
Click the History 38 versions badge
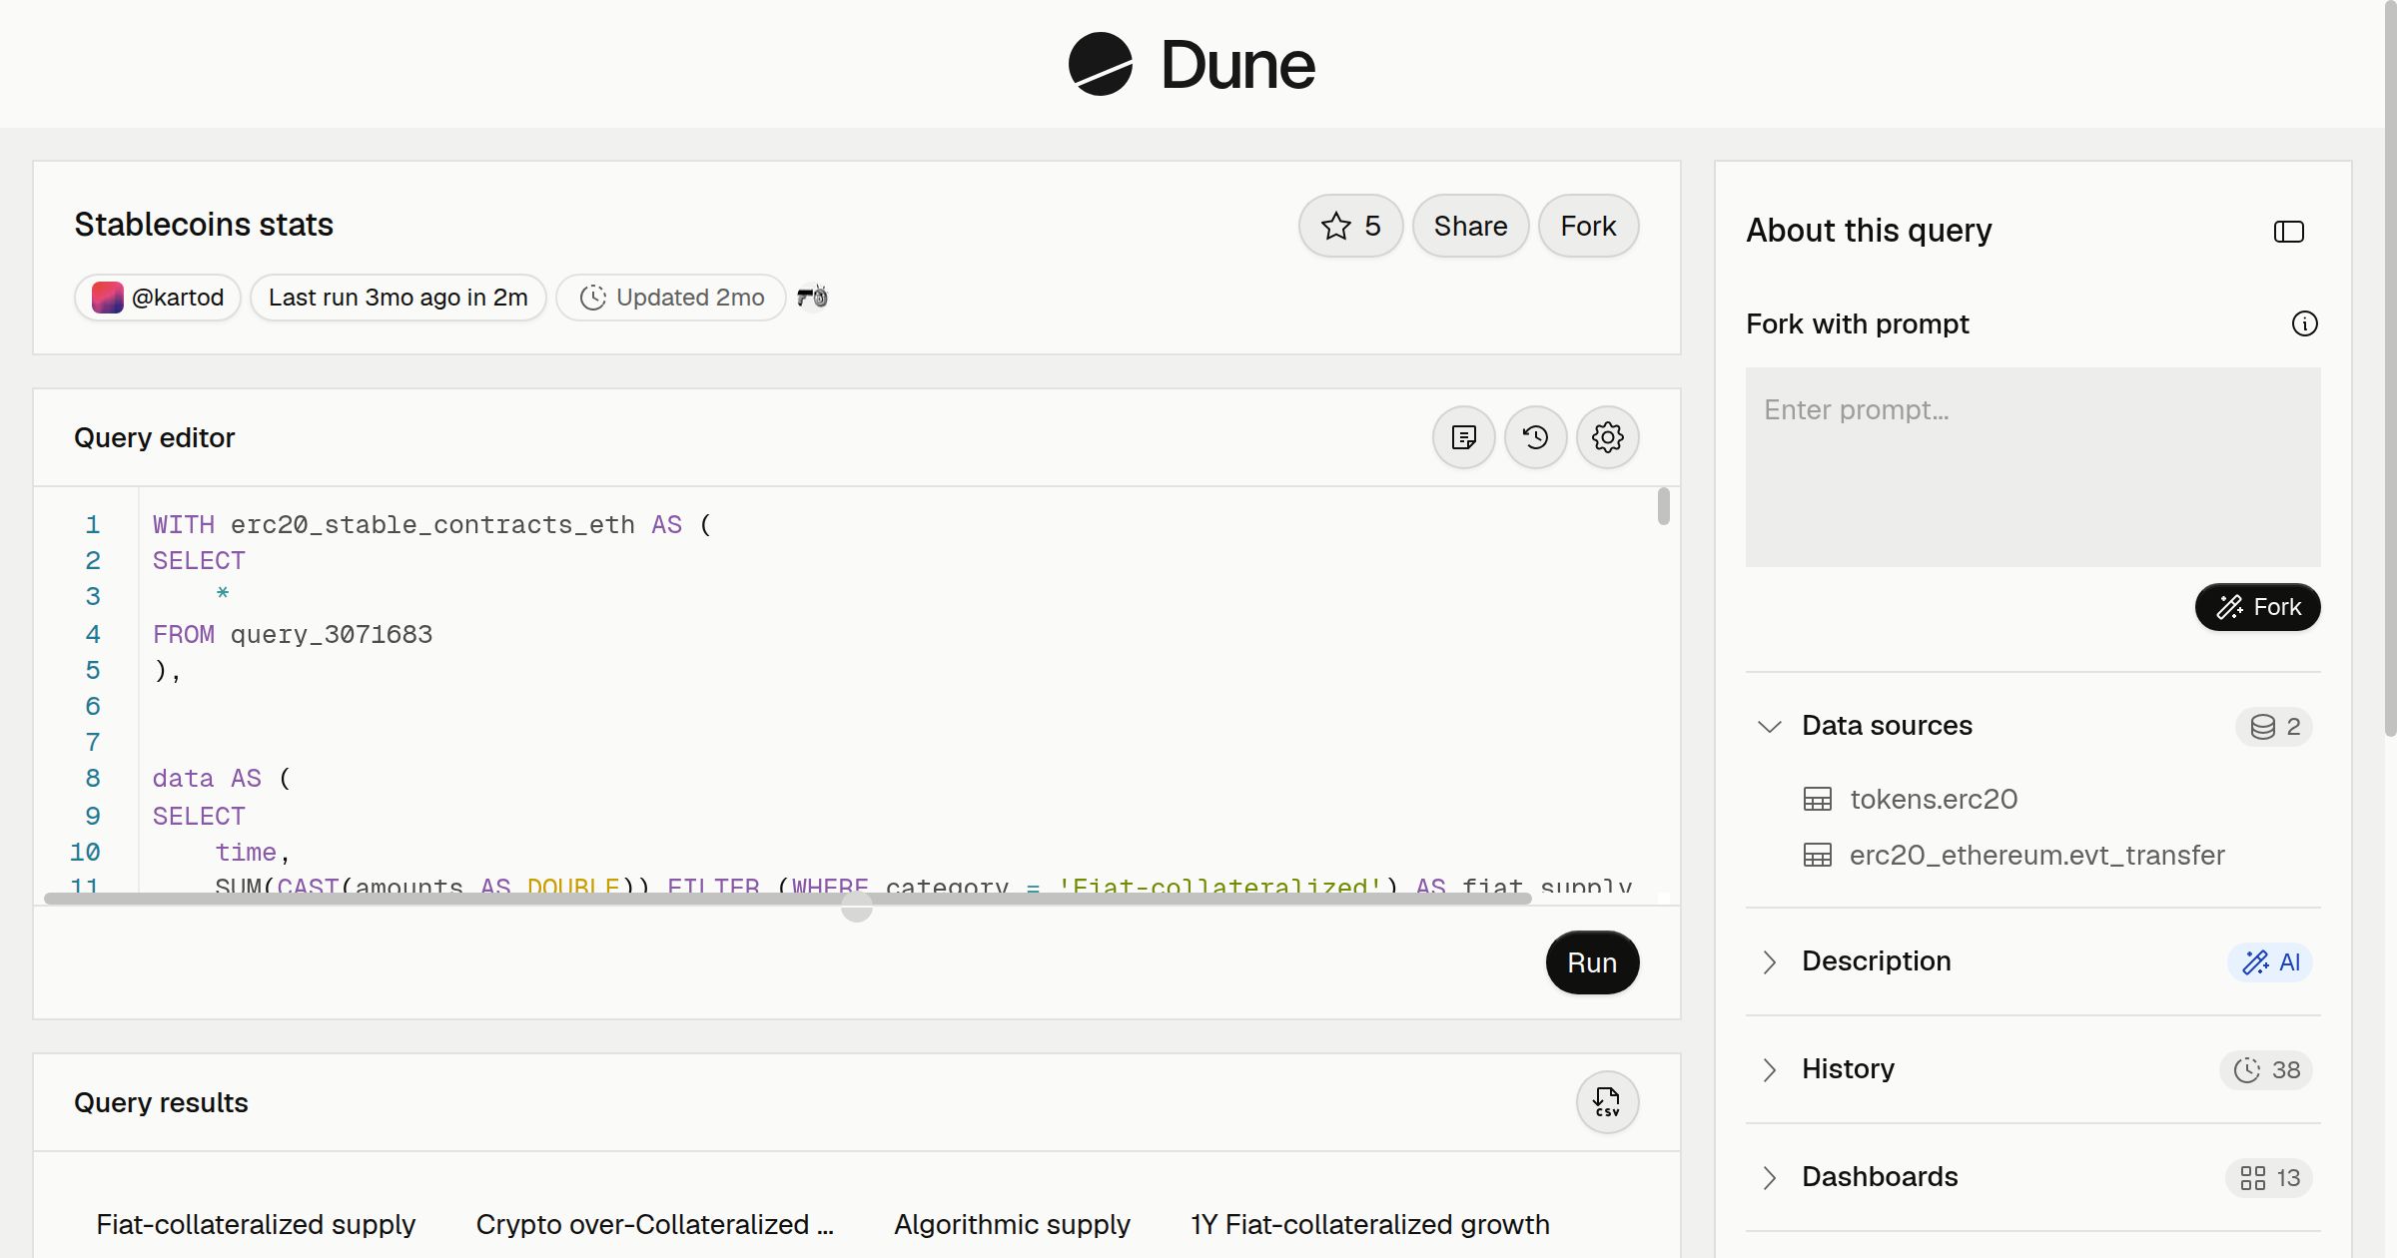click(x=2266, y=1070)
